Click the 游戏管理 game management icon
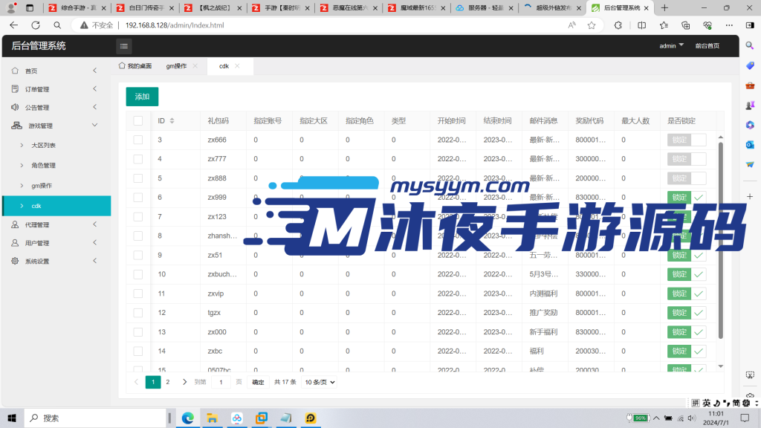Image resolution: width=761 pixels, height=428 pixels. 15,124
